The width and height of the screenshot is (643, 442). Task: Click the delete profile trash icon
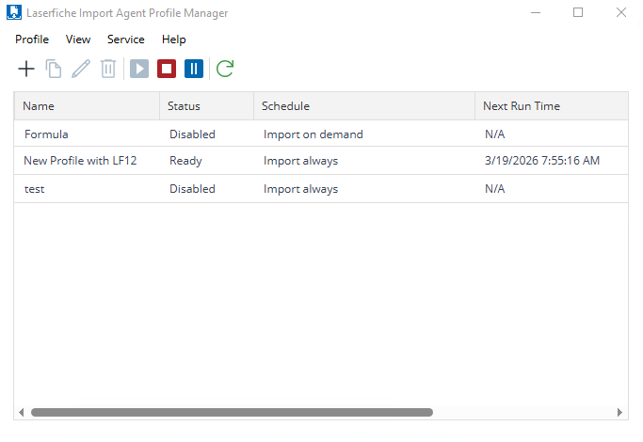(x=108, y=69)
